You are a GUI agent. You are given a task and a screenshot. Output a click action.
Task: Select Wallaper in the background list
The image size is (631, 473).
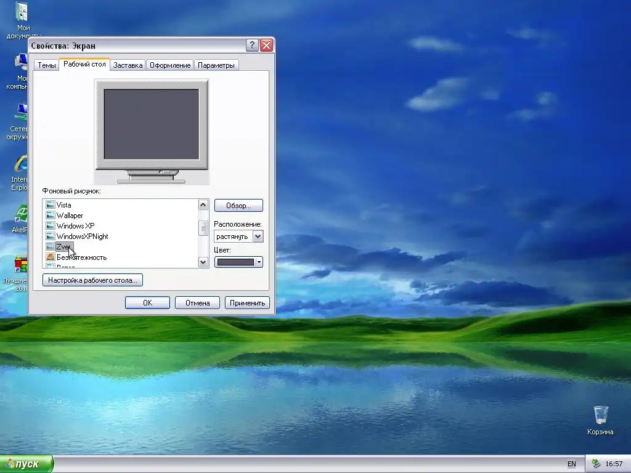coord(70,215)
